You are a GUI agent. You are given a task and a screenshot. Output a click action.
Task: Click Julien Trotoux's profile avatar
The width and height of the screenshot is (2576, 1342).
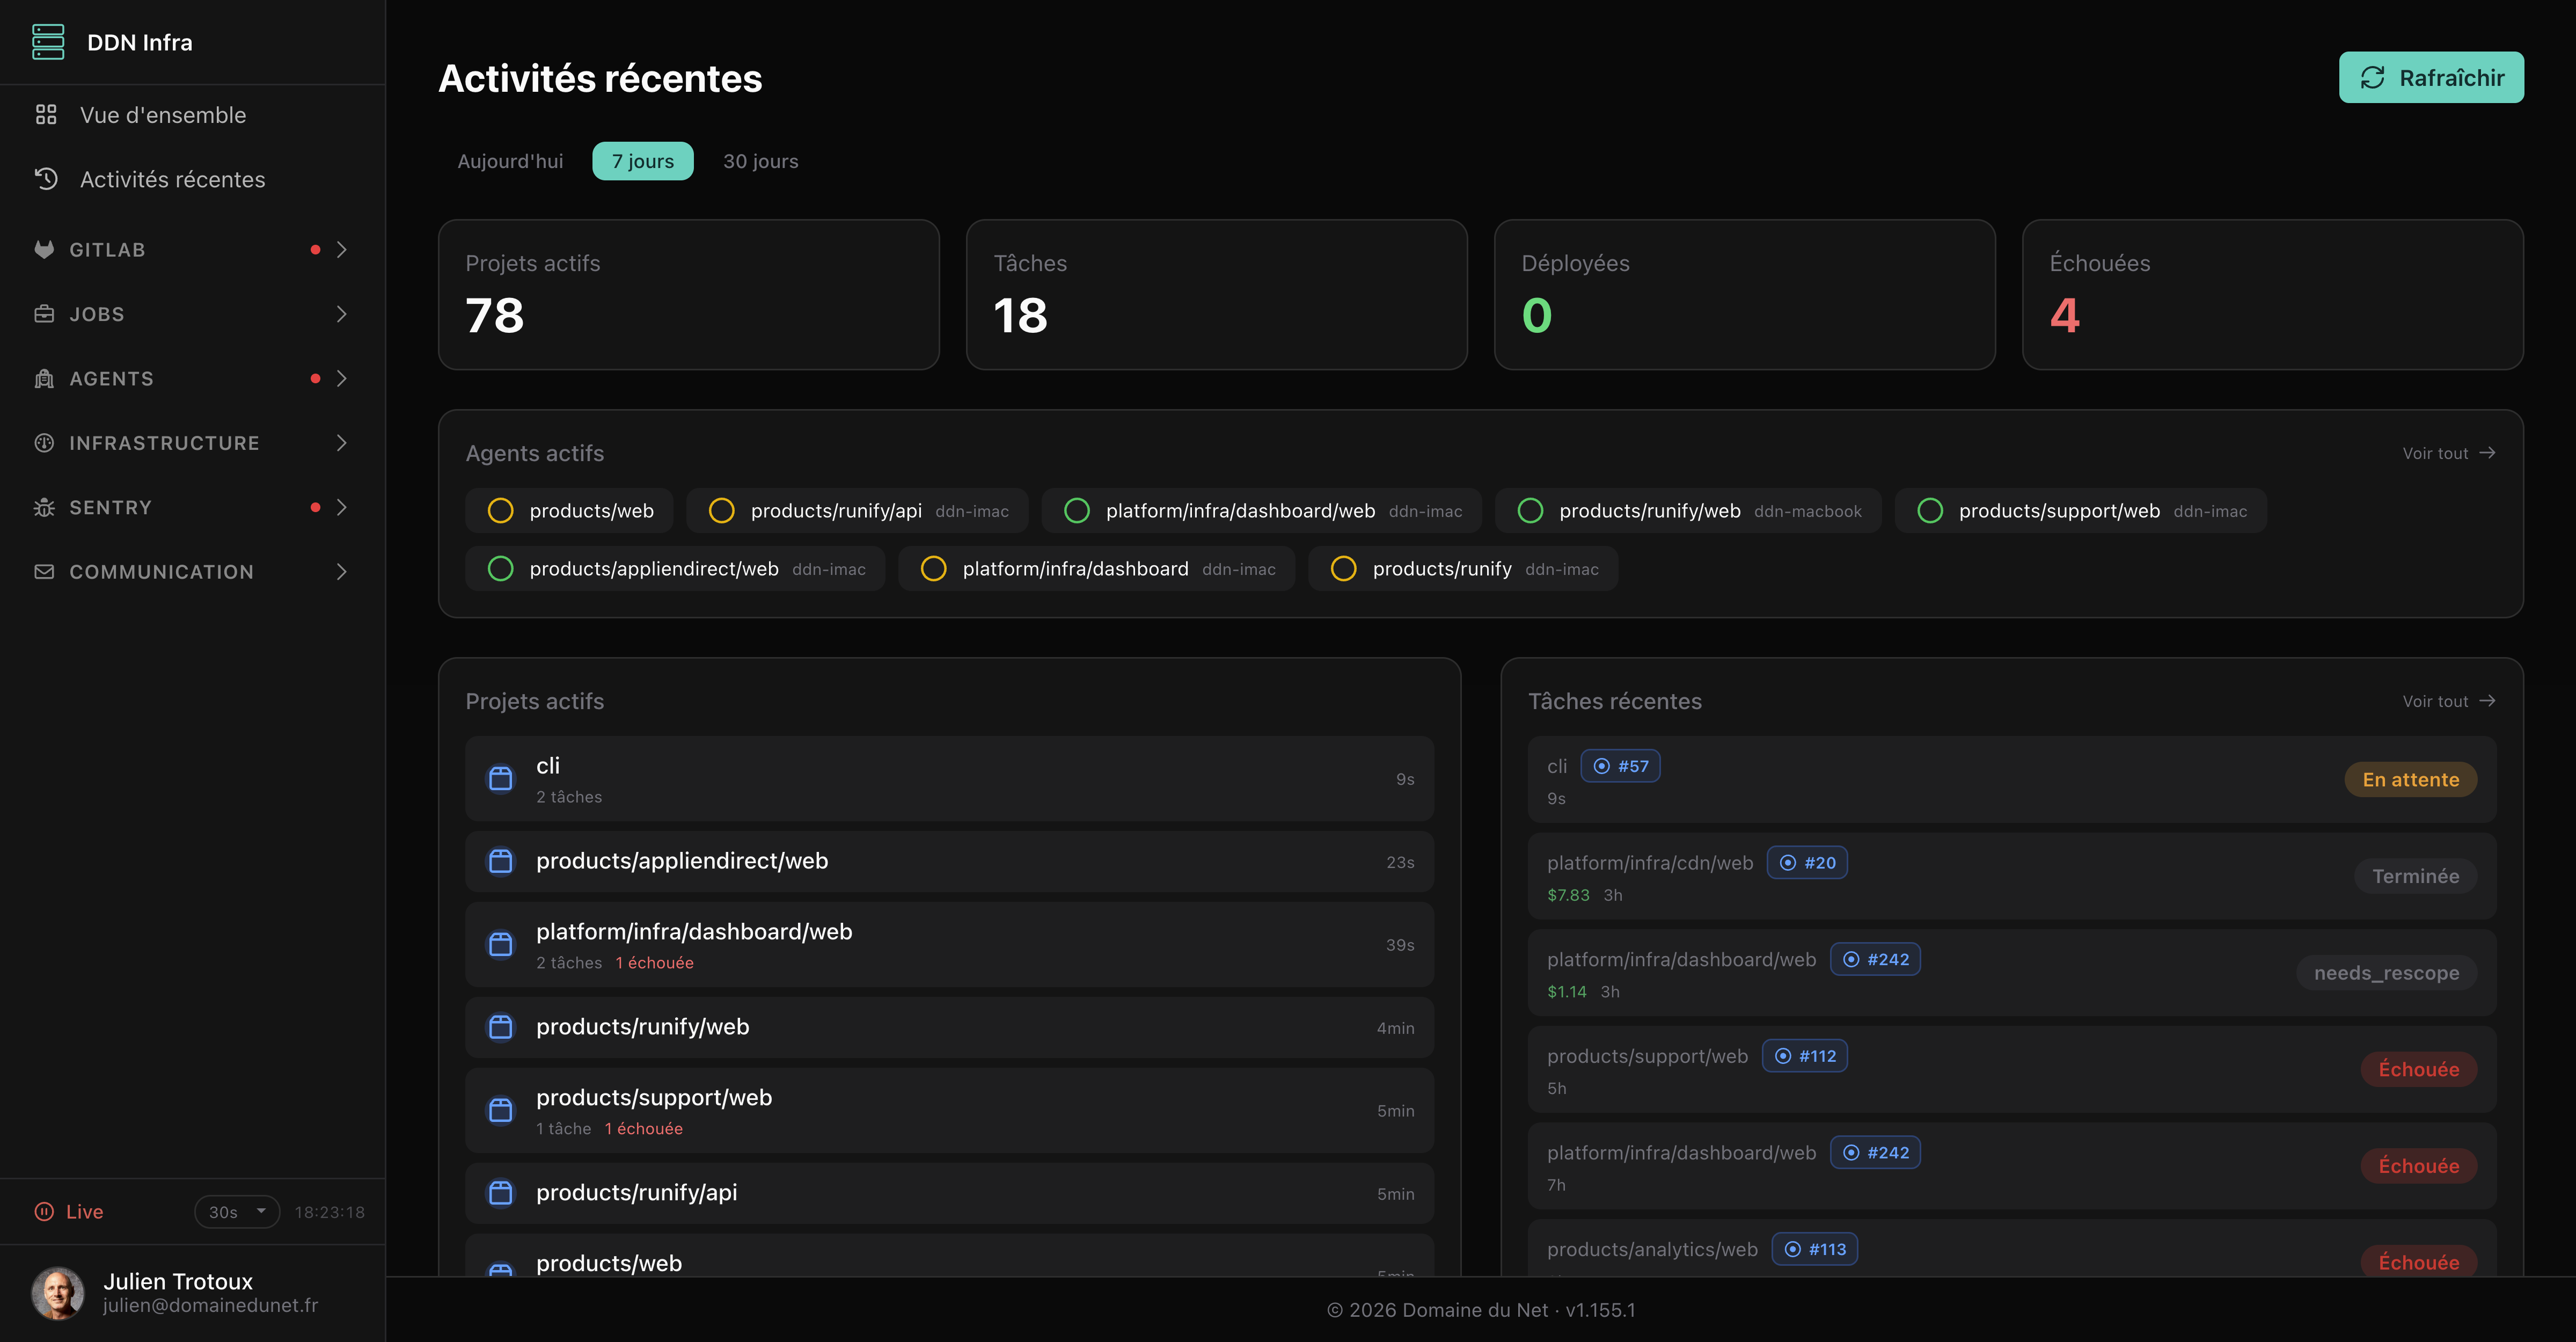58,1293
